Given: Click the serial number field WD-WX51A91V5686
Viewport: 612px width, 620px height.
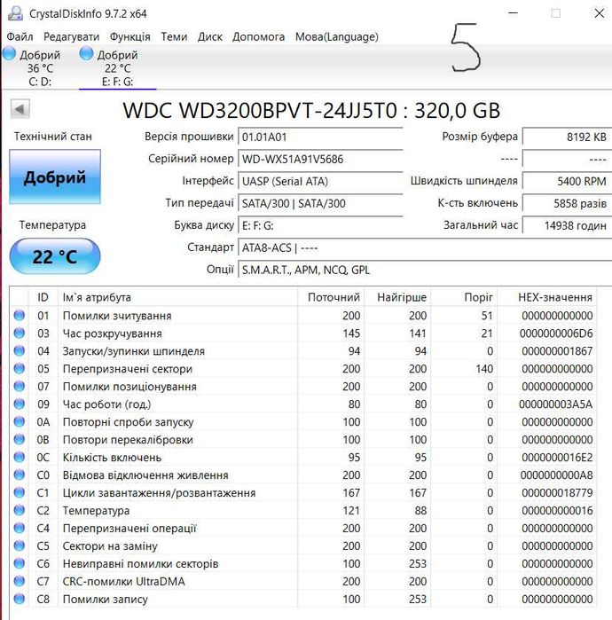Looking at the screenshot, I should [x=320, y=159].
